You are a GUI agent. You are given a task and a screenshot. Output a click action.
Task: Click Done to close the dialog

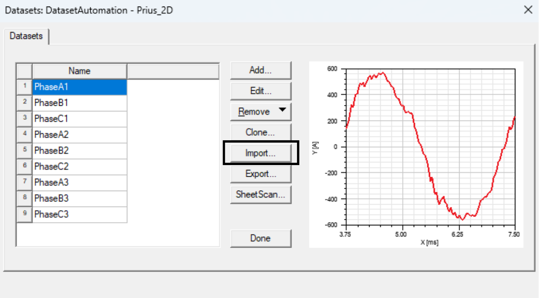[x=261, y=238]
